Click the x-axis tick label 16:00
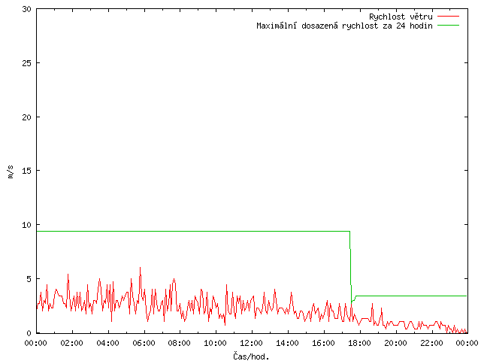The image size is (481, 361). point(323,343)
